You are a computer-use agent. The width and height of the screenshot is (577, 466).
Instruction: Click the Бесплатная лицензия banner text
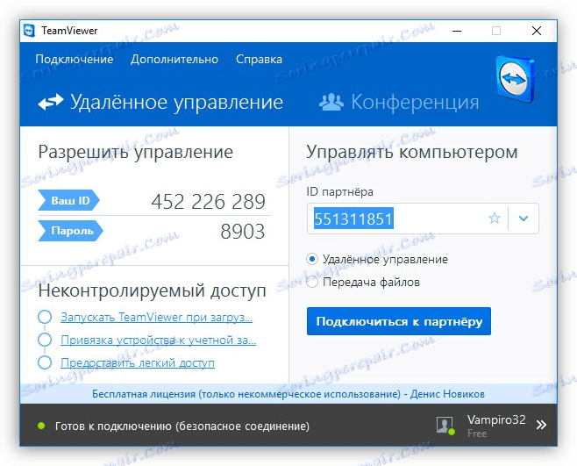[x=288, y=394]
